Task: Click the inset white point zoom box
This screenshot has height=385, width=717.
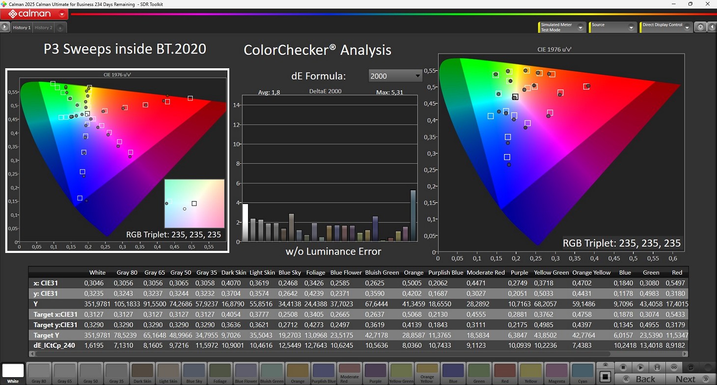Action: 194,204
